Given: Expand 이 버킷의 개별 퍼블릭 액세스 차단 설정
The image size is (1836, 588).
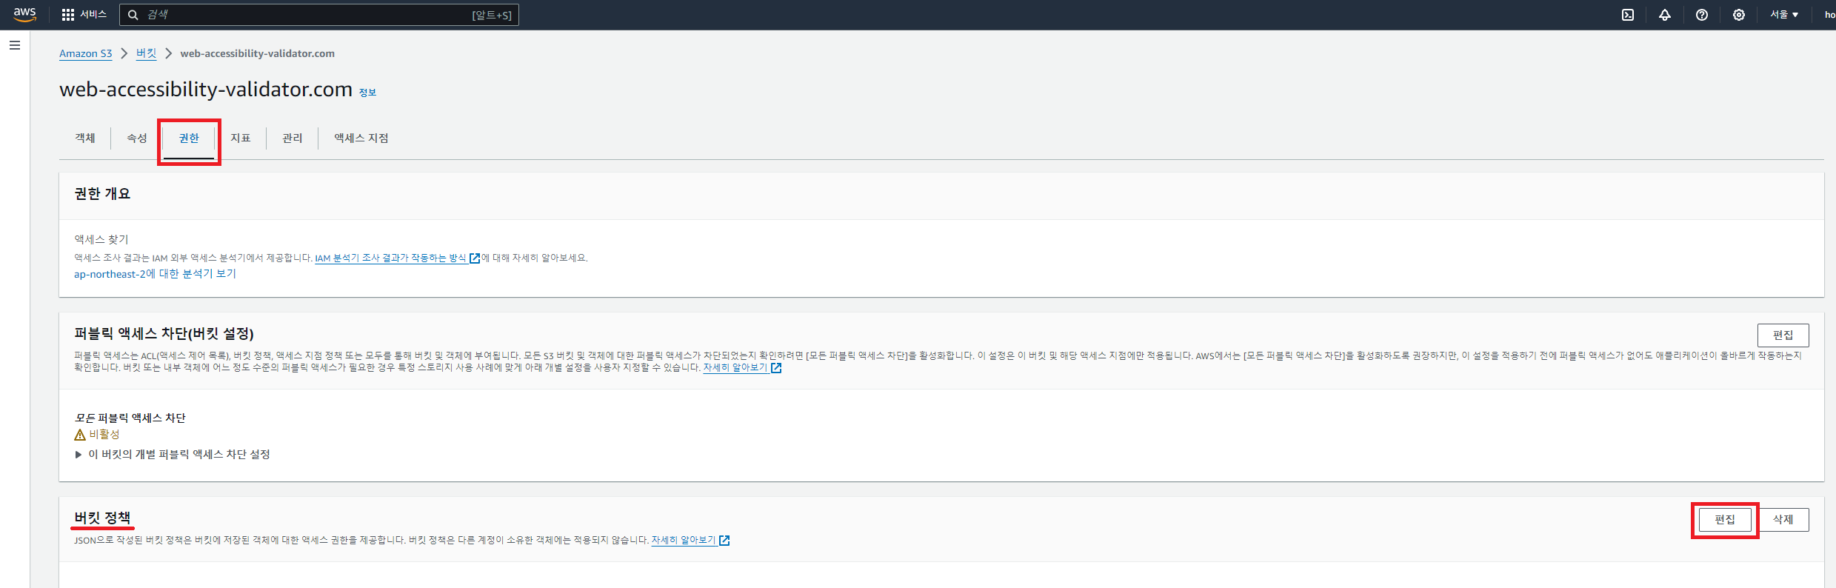Looking at the screenshot, I should [173, 454].
